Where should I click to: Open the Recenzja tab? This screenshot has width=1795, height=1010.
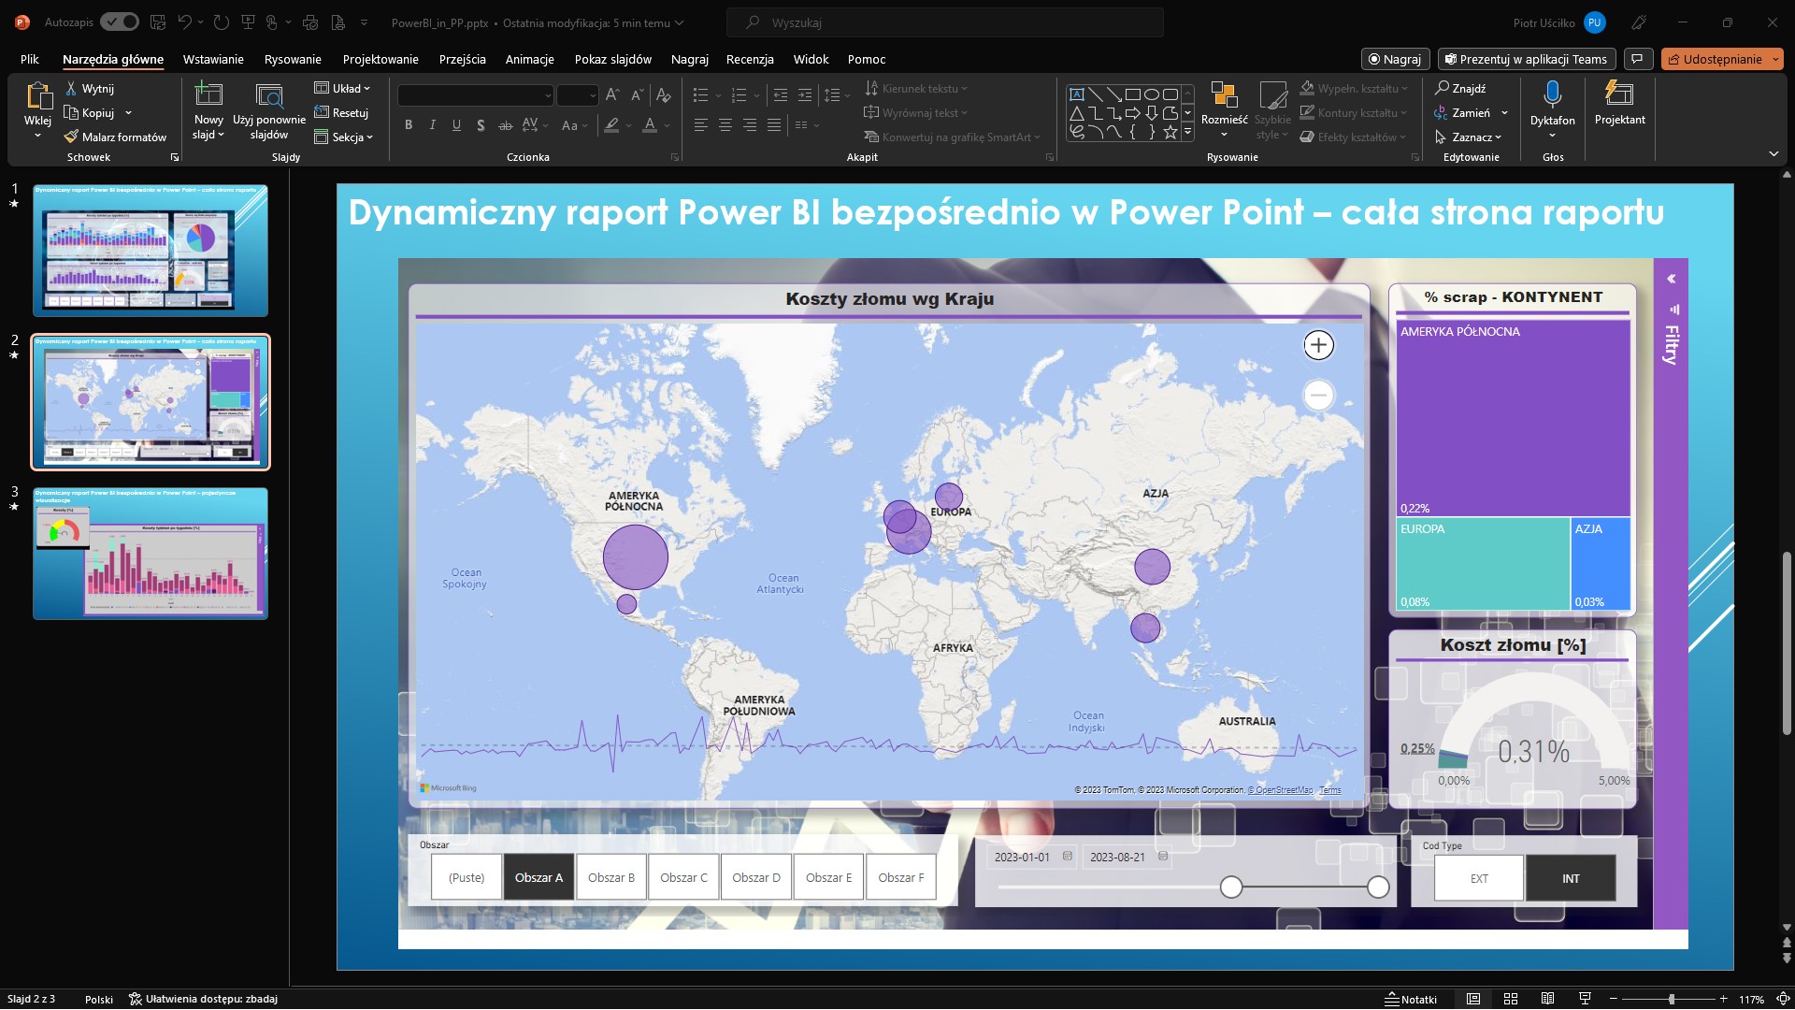[x=750, y=59]
